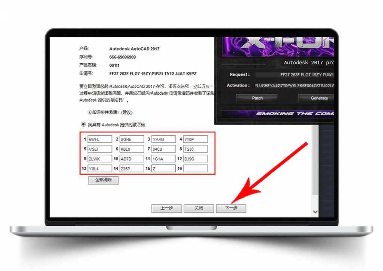Screen dimensions: 383x271
Task: Focus activation field 4 with 7T0P
Action: coord(195,139)
